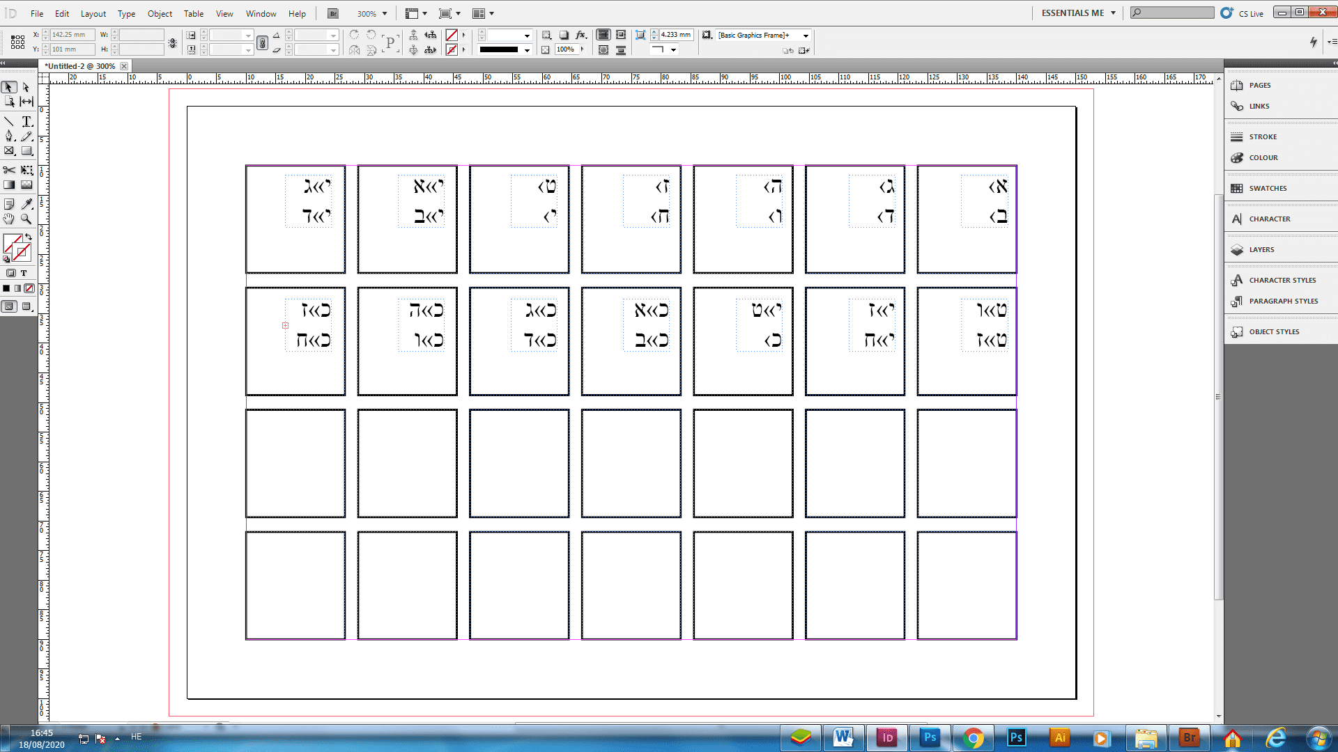Select the Eyedropper tool
Image resolution: width=1338 pixels, height=752 pixels.
tap(27, 204)
